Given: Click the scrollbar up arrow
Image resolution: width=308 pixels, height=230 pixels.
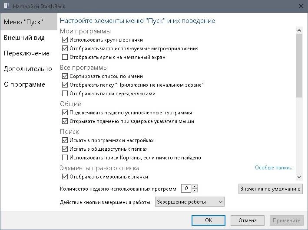Looking at the screenshot, I should click(x=299, y=30).
